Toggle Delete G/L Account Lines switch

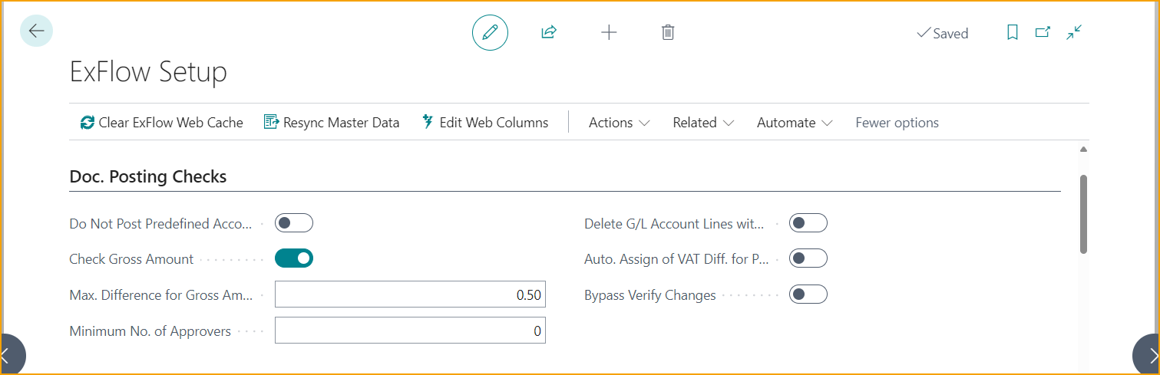pos(808,223)
